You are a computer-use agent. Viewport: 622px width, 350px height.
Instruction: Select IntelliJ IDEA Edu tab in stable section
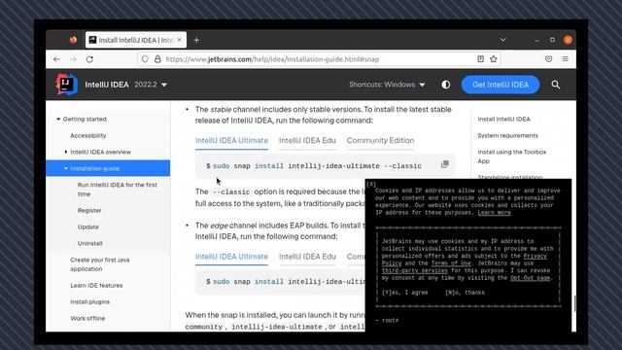(x=307, y=140)
